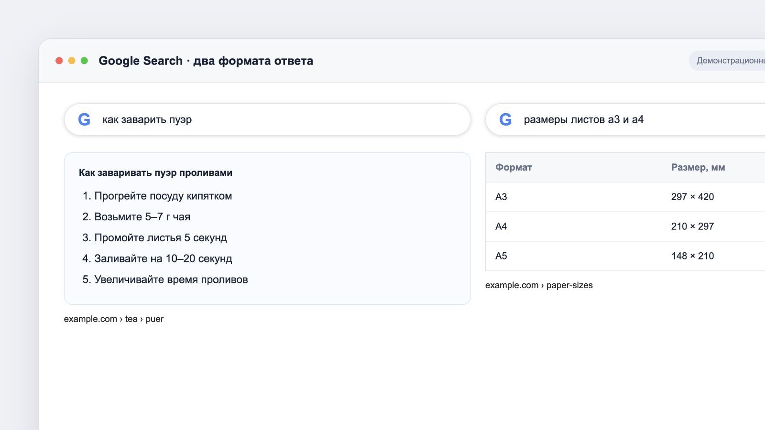The image size is (765, 430).
Task: Focus the 'размеры листов а3 и а4' search field
Action: pos(625,119)
